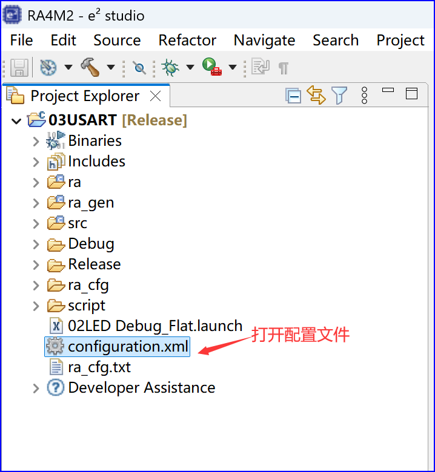Start debugging with the bug icon
435x472 pixels.
pos(170,67)
